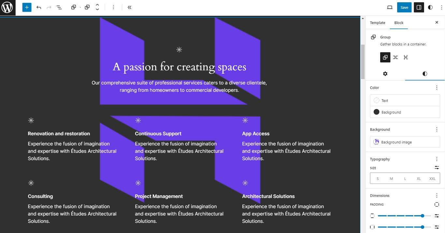Open Color panel options menu
This screenshot has height=233, width=445.
click(x=437, y=87)
